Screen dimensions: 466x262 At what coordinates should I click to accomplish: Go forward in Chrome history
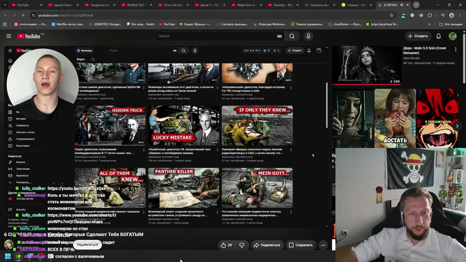(14, 15)
